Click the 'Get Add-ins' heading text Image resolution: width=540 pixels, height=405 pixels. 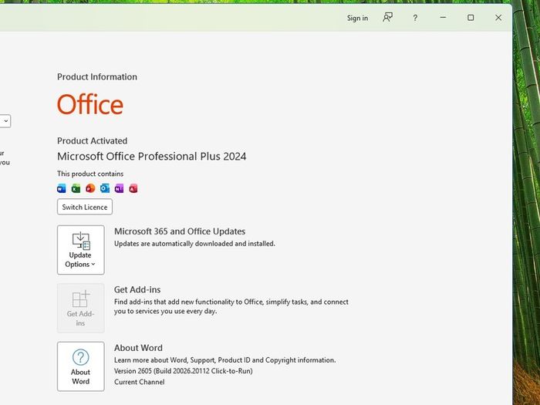pyautogui.click(x=137, y=289)
